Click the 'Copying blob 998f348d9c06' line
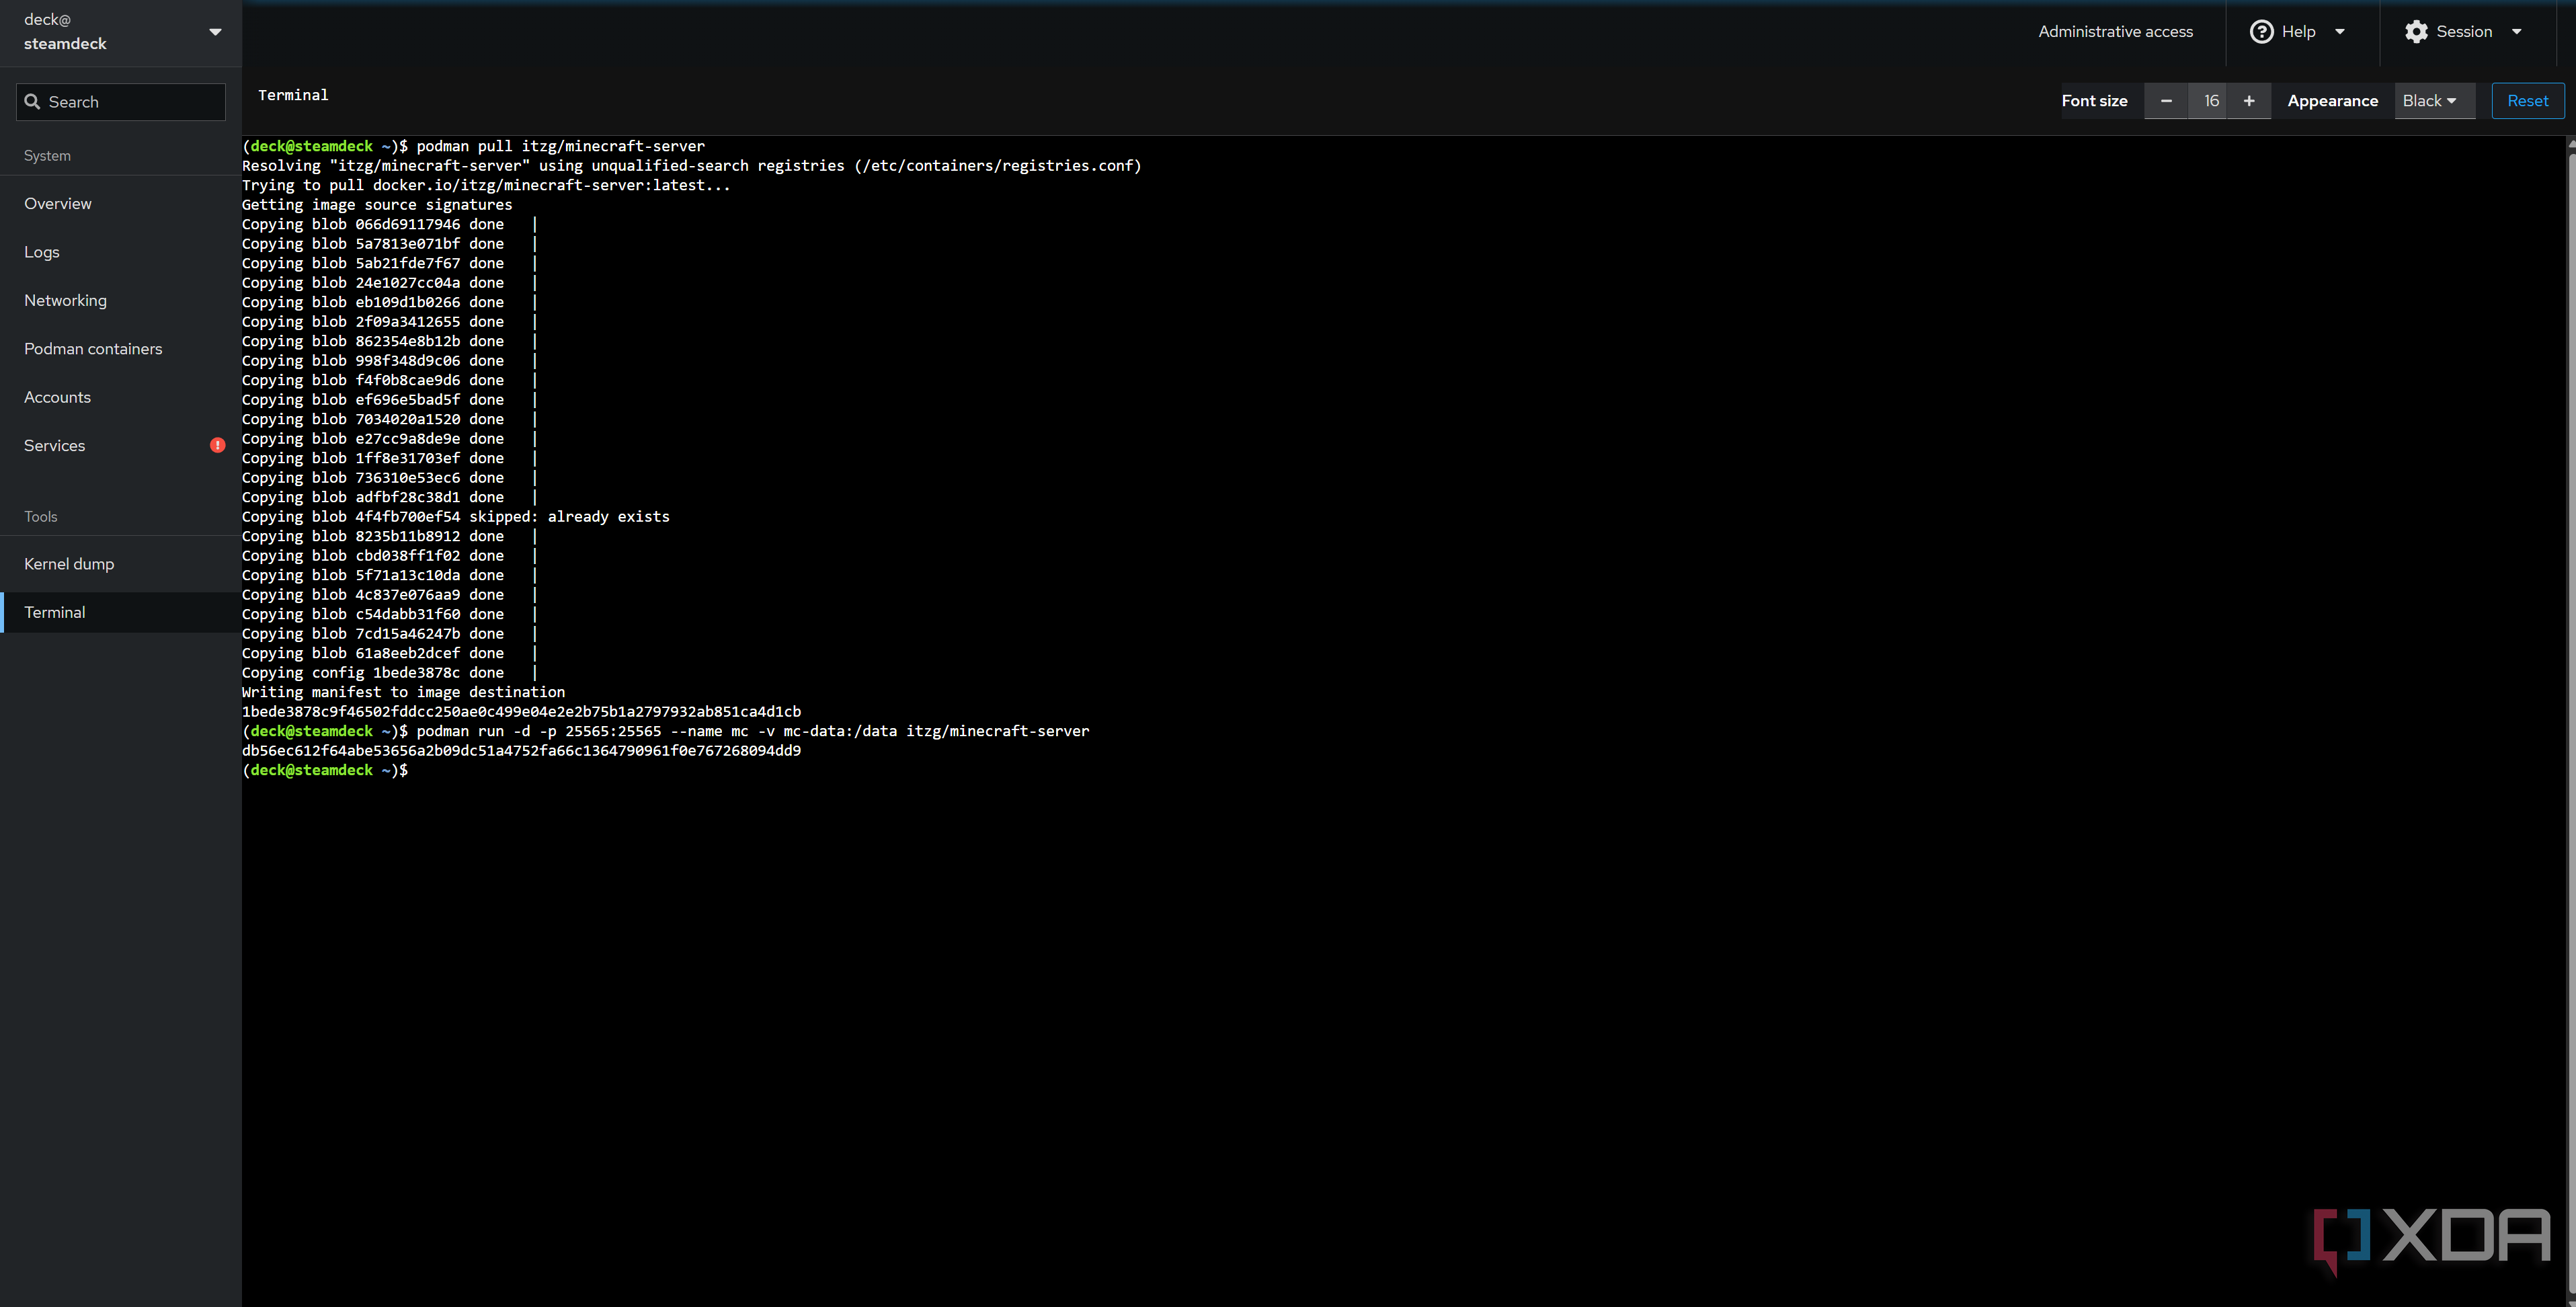2576x1307 pixels. click(x=390, y=361)
